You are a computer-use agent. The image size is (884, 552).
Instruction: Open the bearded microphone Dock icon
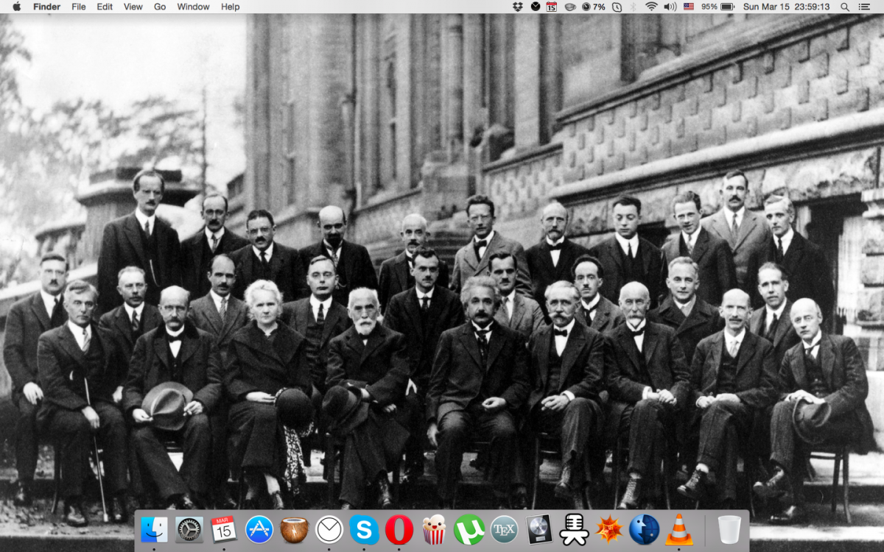tap(574, 529)
